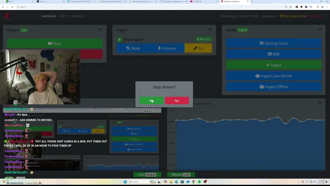This screenshot has height=186, width=330.
Task: Select the active Ingest scene button
Action: tap(274, 65)
